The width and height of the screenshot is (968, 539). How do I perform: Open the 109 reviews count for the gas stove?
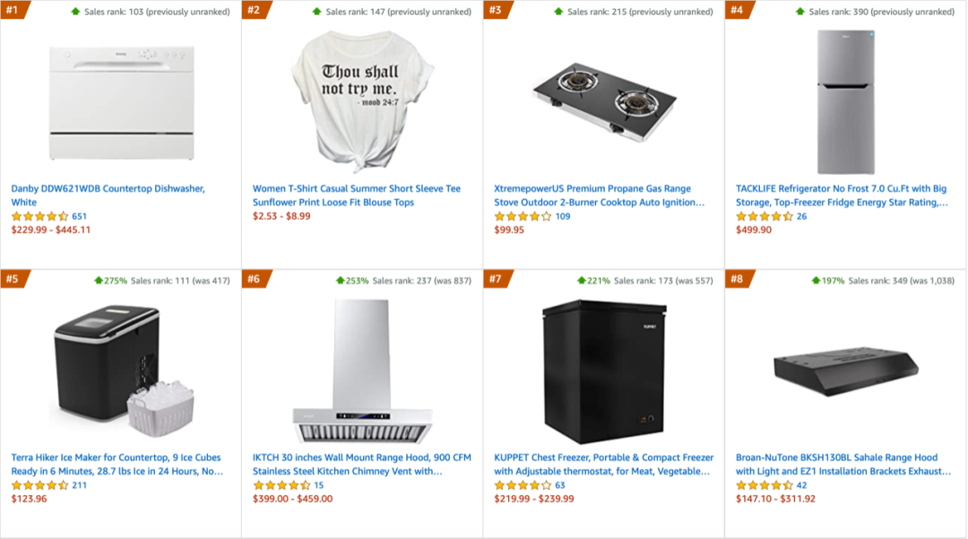click(x=563, y=216)
